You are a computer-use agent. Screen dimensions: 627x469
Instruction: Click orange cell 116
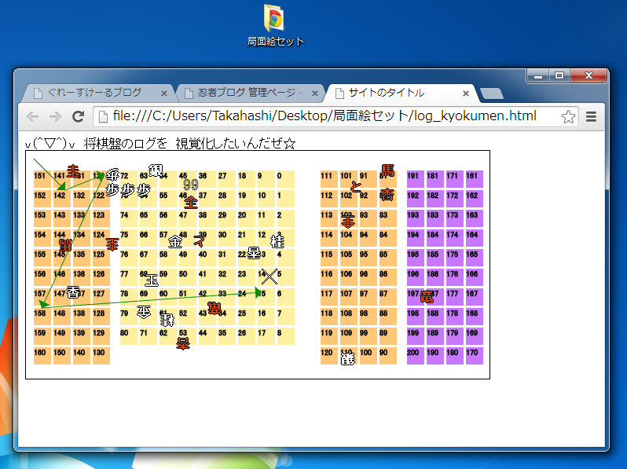pos(328,277)
